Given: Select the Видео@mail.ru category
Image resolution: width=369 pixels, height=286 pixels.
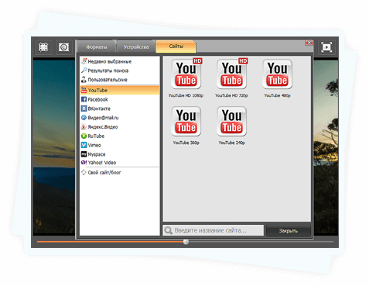Looking at the screenshot, I should click(x=120, y=118).
